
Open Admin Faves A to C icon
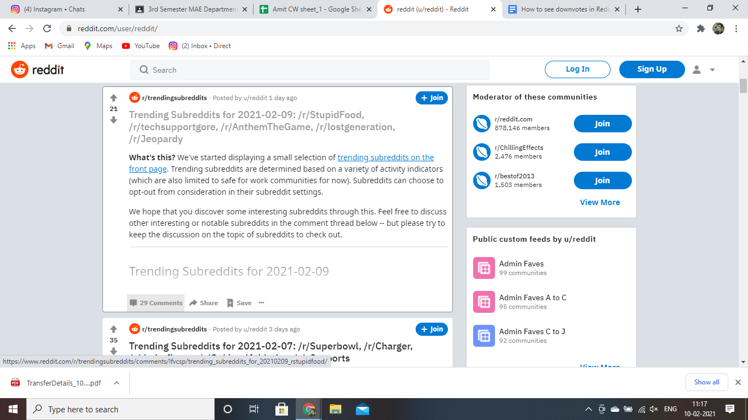coord(484,302)
